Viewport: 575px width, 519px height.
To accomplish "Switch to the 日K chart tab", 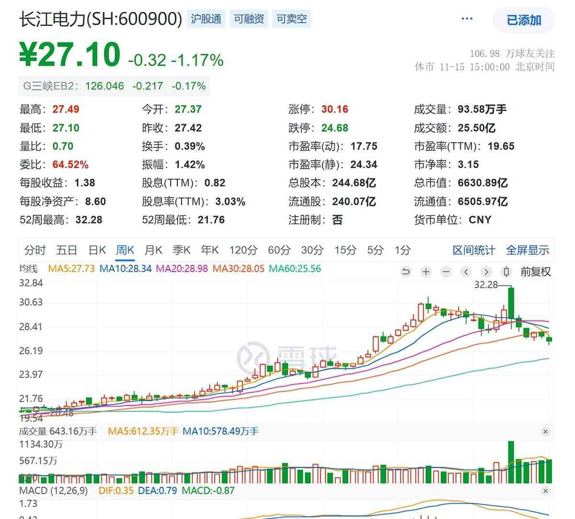I will click(x=97, y=250).
